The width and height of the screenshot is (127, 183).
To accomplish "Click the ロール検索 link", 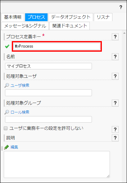I will click(x=20, y=112).
